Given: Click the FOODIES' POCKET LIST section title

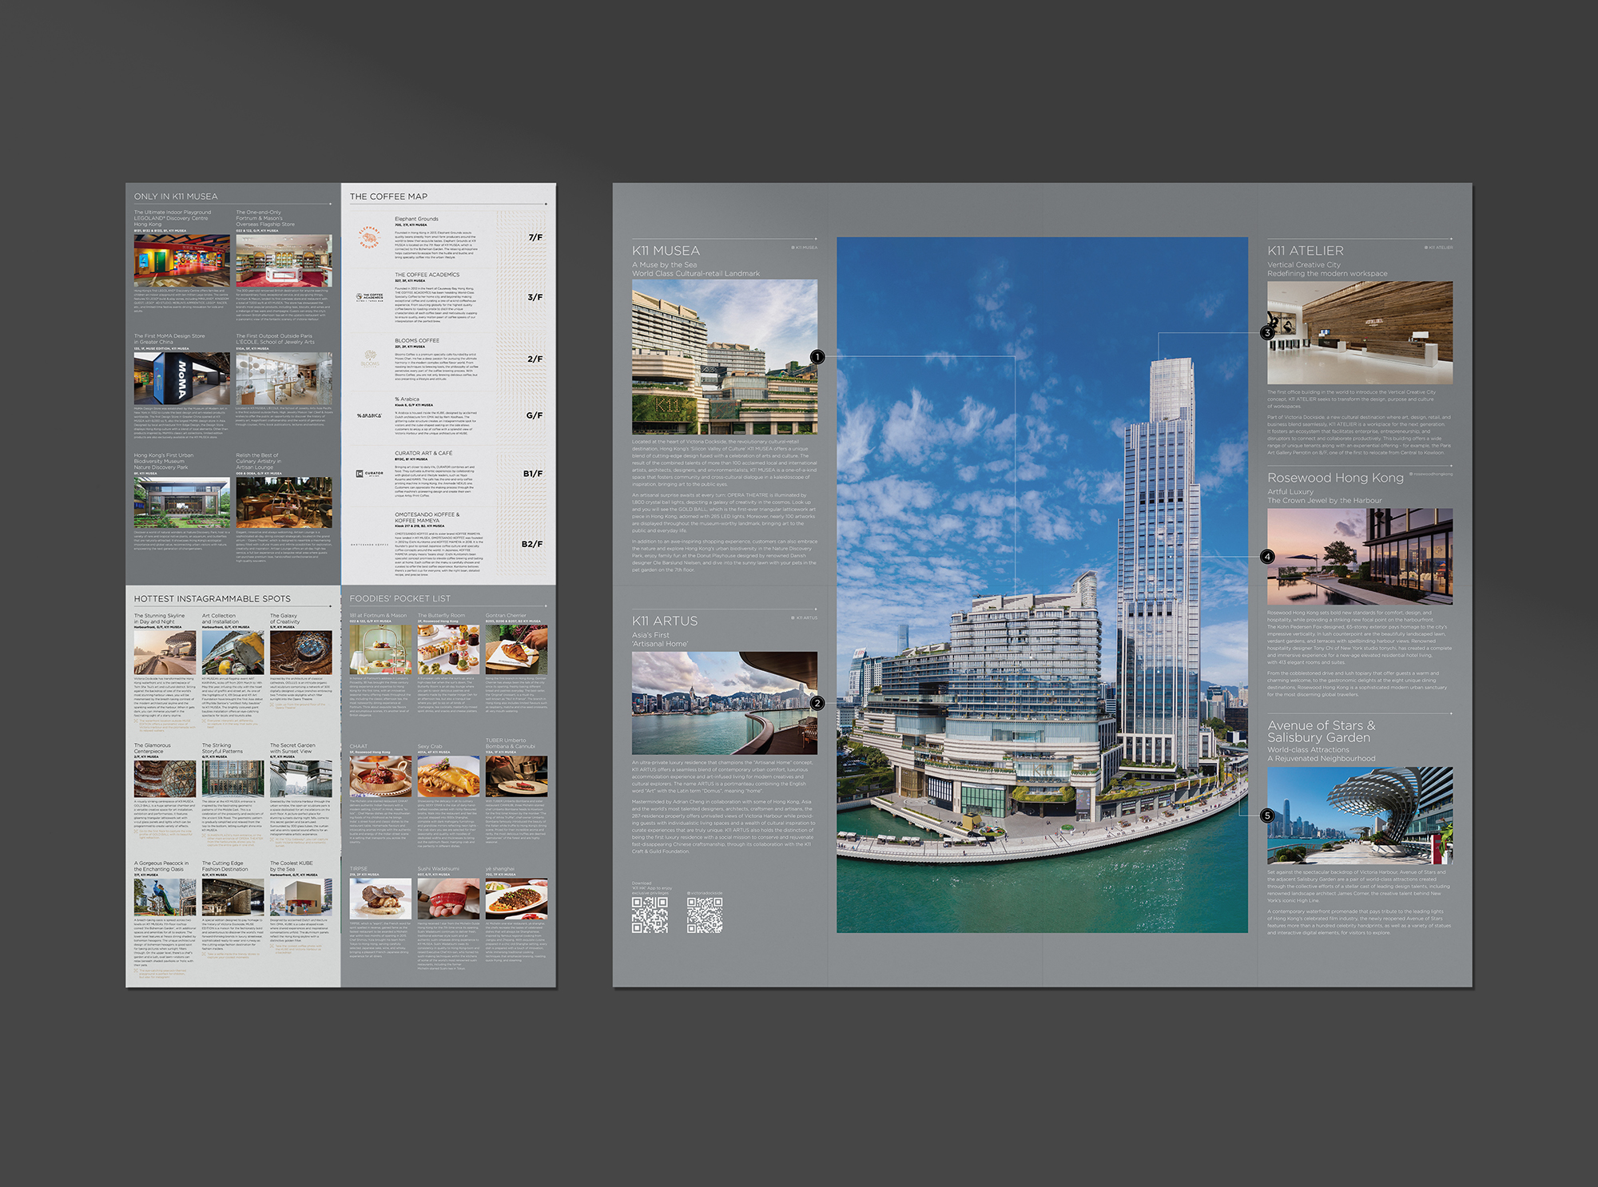Looking at the screenshot, I should pyautogui.click(x=399, y=598).
